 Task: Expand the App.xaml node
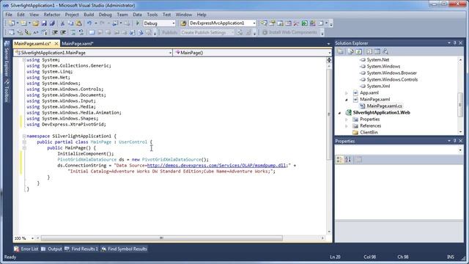tap(347, 93)
